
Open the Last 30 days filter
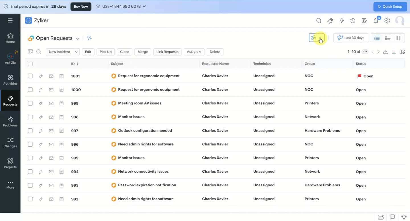(351, 38)
